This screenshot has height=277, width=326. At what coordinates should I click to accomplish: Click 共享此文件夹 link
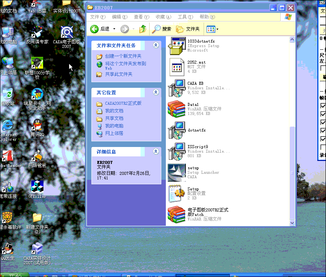point(119,74)
